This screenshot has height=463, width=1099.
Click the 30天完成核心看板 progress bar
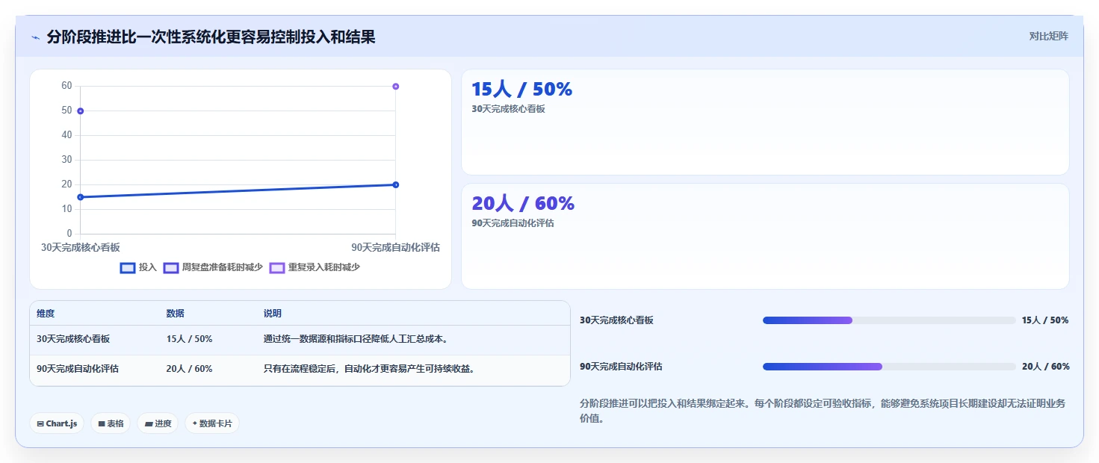(889, 320)
